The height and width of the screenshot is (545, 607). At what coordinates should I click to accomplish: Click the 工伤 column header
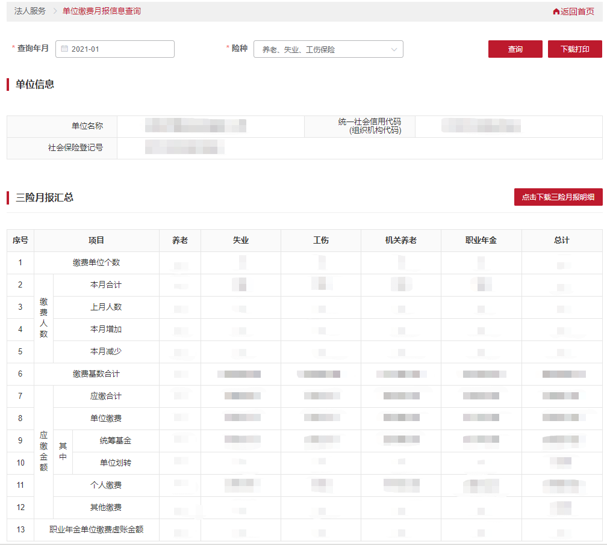pyautogui.click(x=321, y=241)
